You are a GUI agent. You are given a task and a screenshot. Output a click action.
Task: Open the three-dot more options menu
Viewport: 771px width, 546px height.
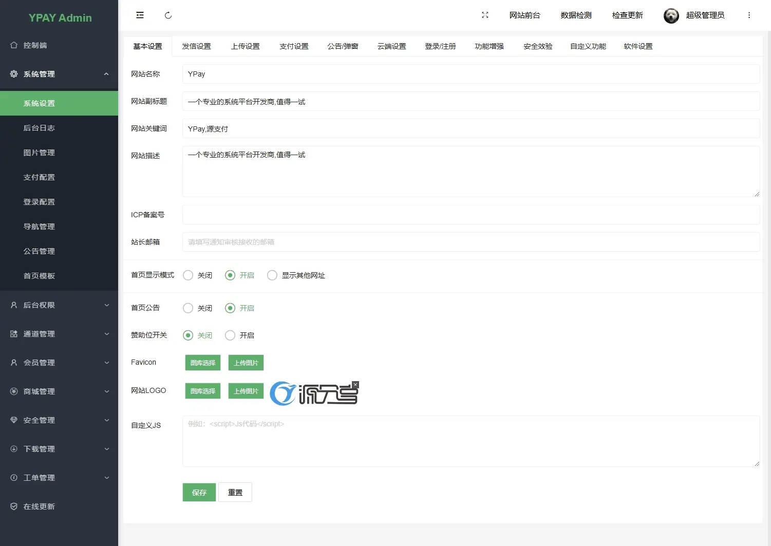tap(749, 15)
